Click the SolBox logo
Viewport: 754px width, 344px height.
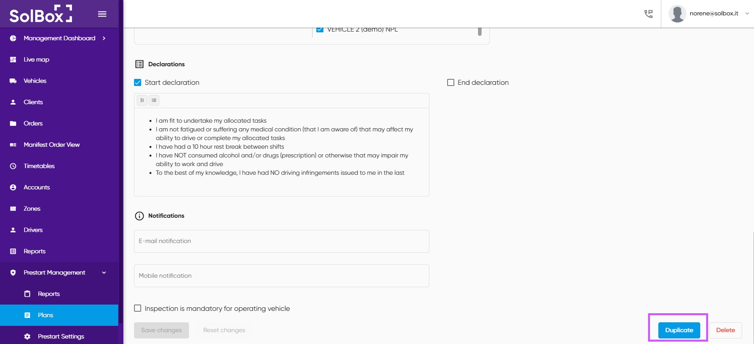click(x=41, y=14)
